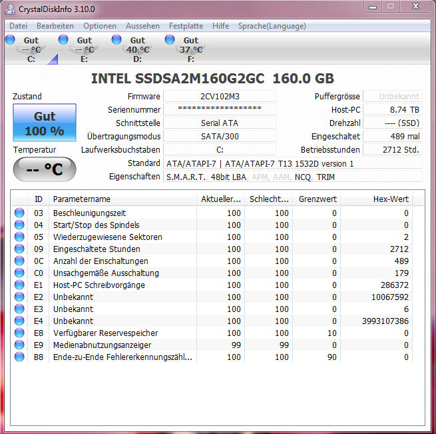
Task: Open the Optionen menu
Action: click(x=100, y=26)
